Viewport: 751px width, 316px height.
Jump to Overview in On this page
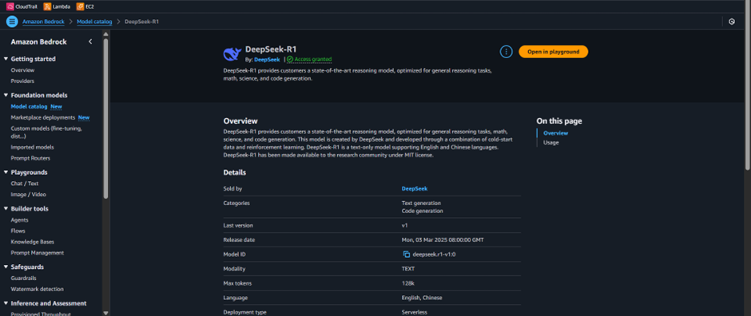(x=555, y=133)
